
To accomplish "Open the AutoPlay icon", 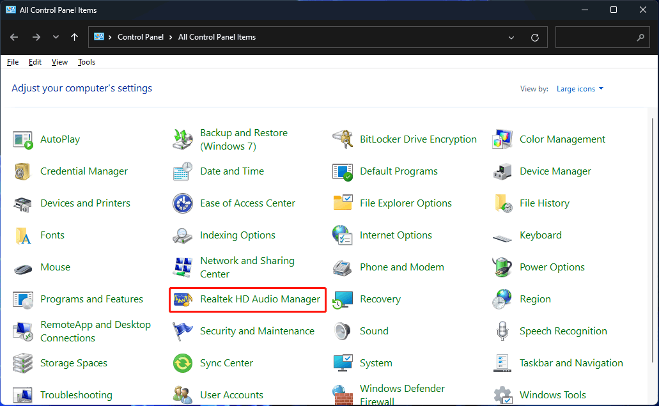I will (23, 139).
